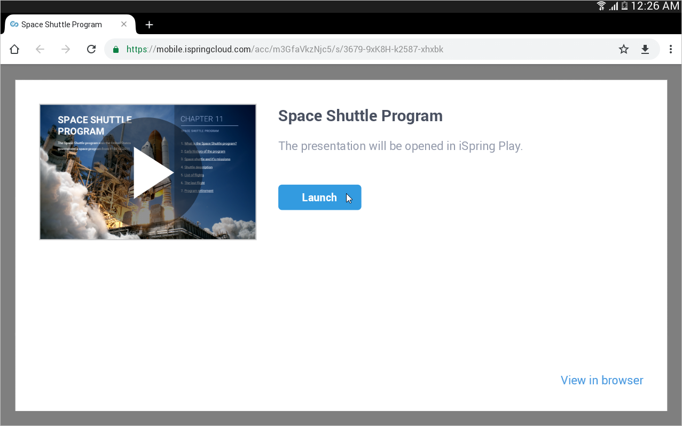Screen dimensions: 682x426
Task: Bookmark this page with the star
Action: pos(624,49)
